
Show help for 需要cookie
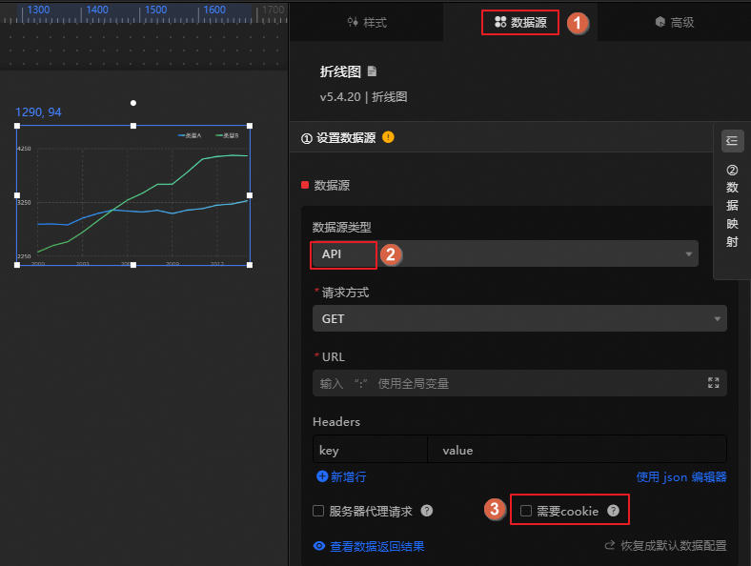pos(613,511)
